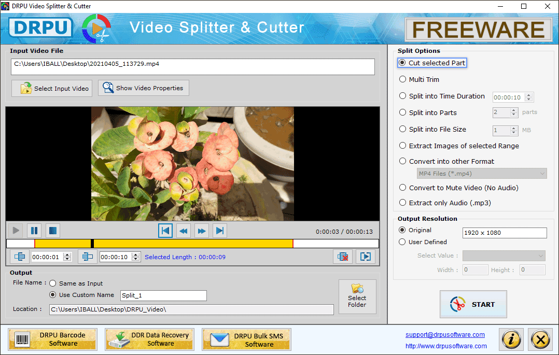Click the DRPU logo in header

40,27
